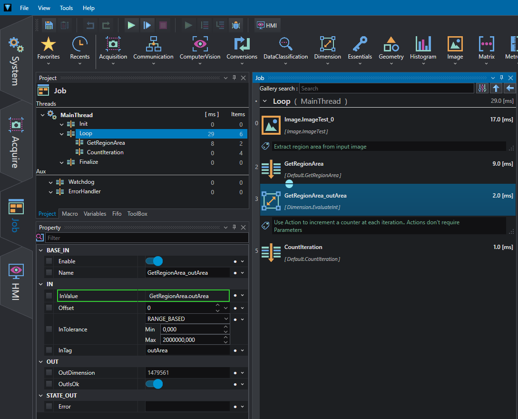
Task: Collapse the OUT property group
Action: tap(40, 362)
